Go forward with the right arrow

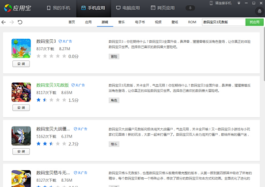11,22
